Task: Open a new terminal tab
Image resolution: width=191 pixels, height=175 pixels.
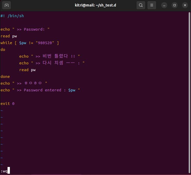Action: [6, 5]
